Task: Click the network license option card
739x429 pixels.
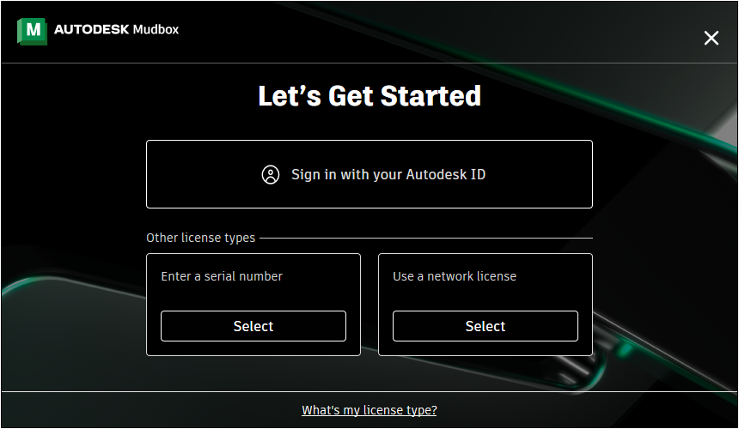Action: (485, 305)
